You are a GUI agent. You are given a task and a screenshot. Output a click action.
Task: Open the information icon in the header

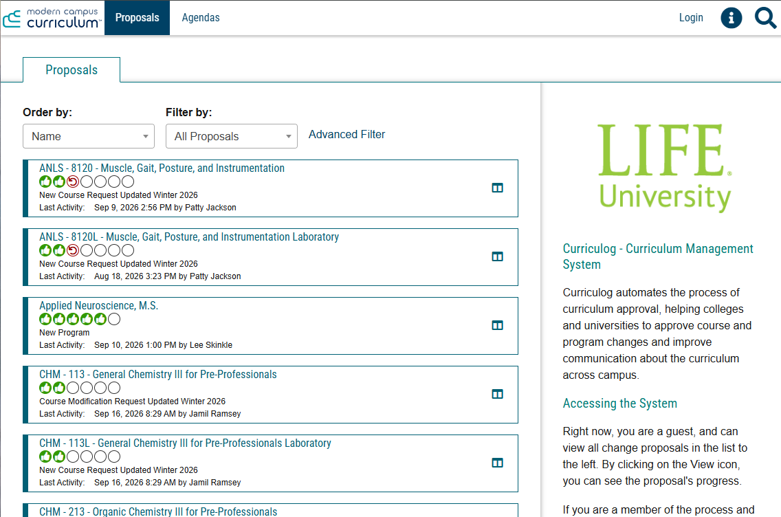click(x=731, y=18)
